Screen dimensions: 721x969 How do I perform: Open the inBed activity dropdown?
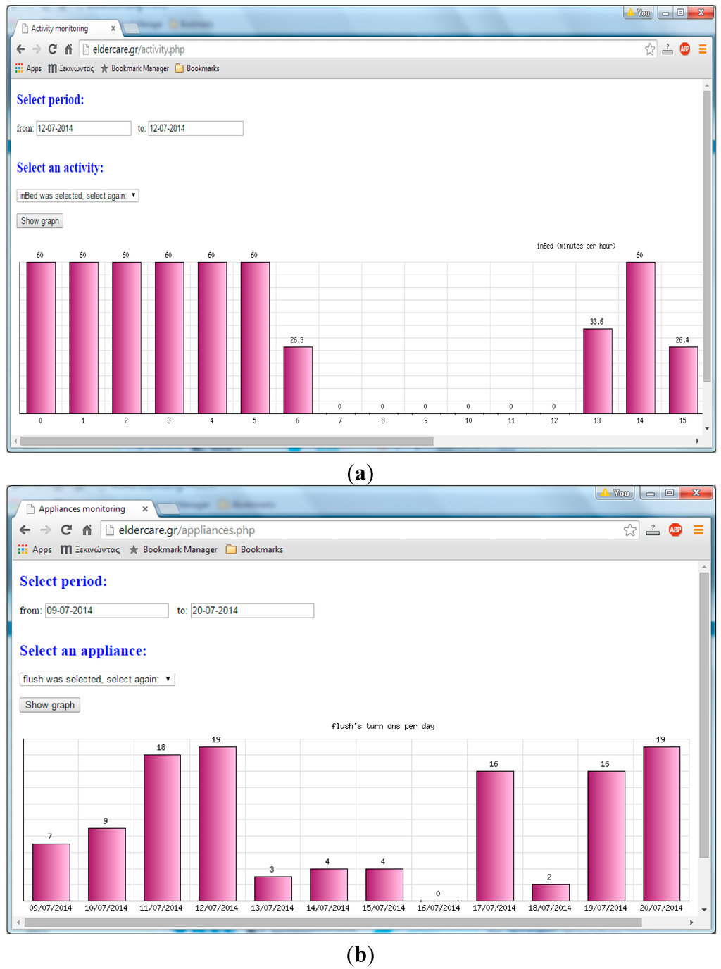pos(77,196)
